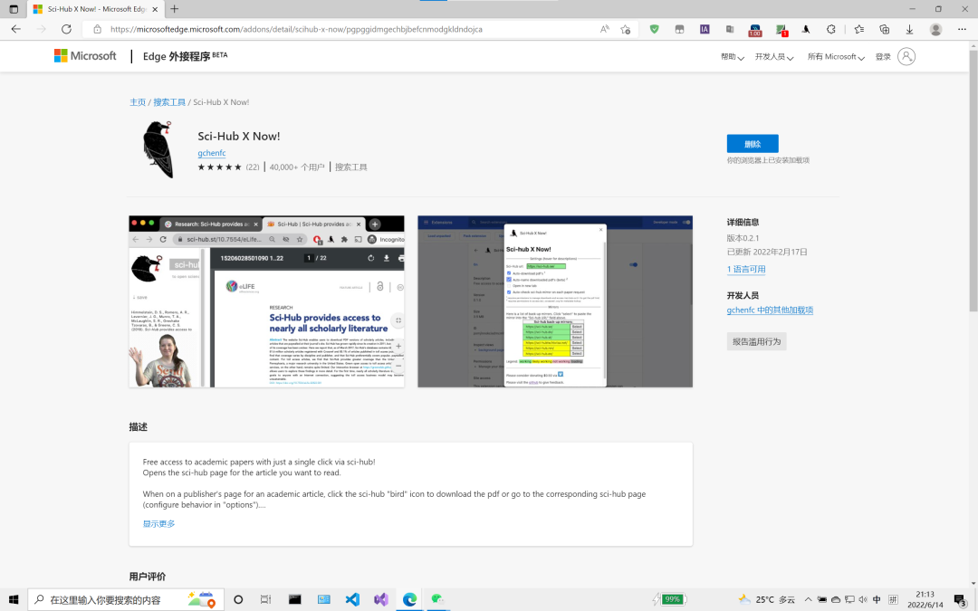Open Visual Studio Code from taskbar
The height and width of the screenshot is (611, 978).
point(352,600)
